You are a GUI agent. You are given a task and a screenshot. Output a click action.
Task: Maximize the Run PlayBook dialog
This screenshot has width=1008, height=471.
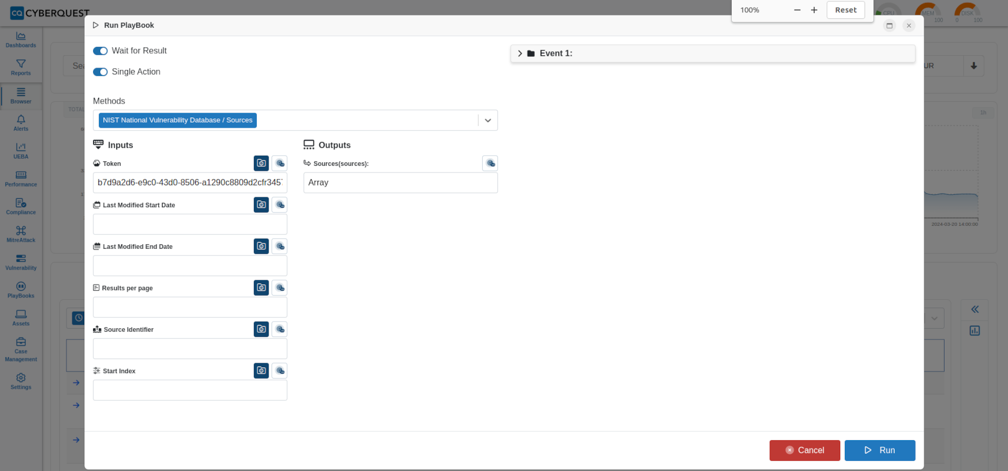[889, 25]
